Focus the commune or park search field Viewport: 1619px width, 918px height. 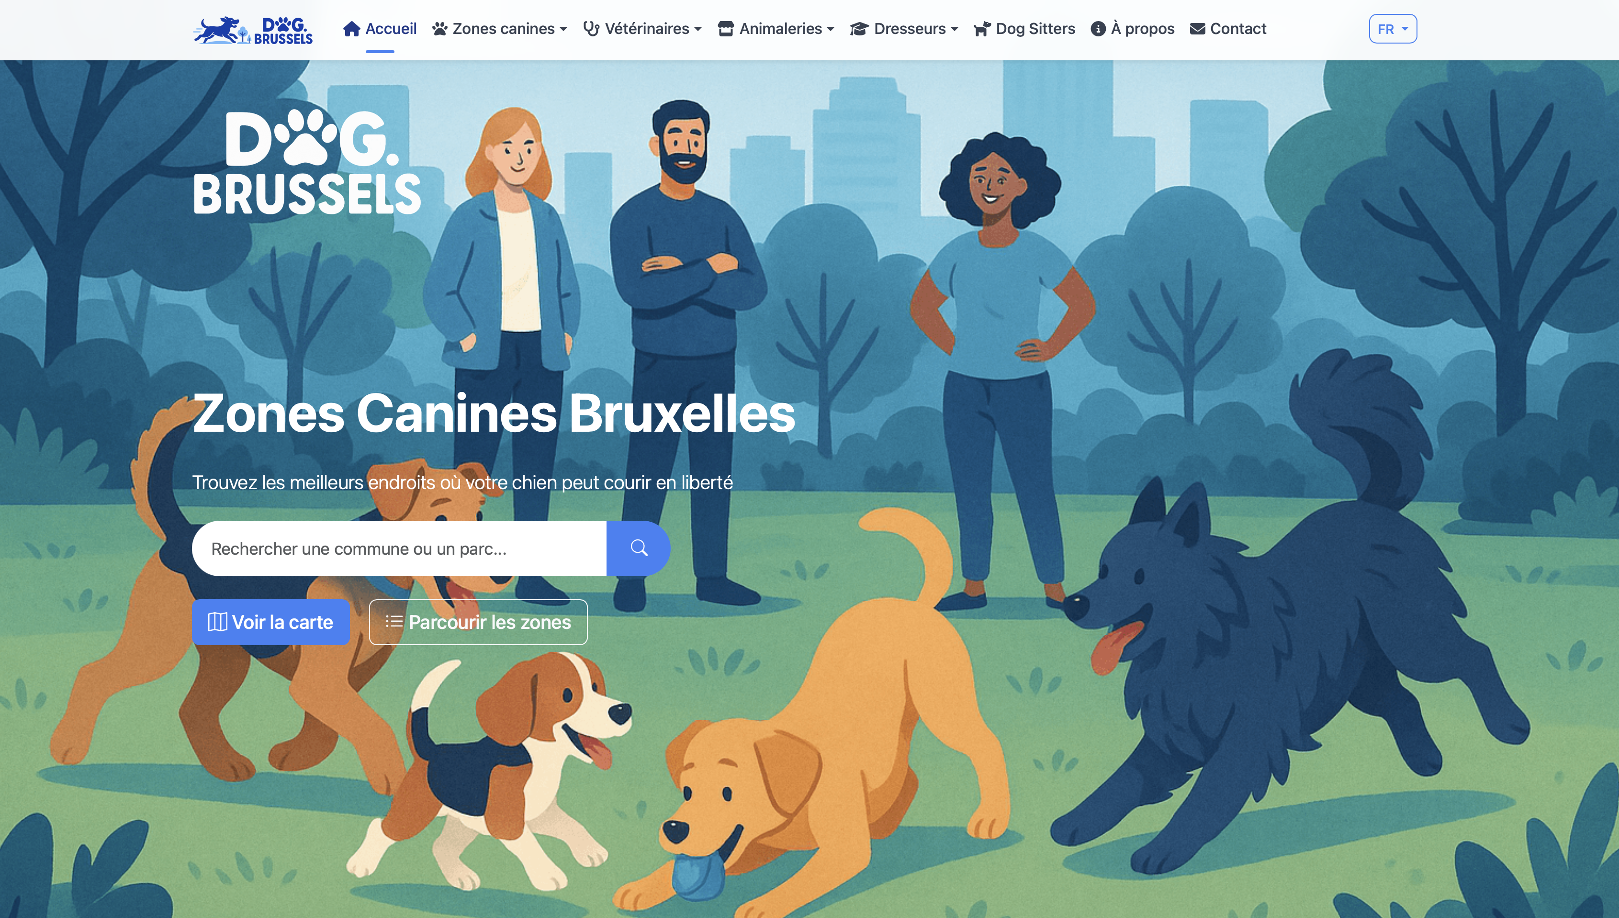[x=399, y=548]
